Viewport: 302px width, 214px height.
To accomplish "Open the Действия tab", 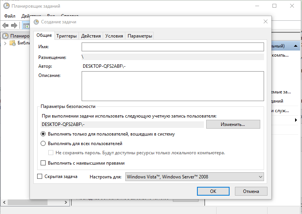I will [x=91, y=36].
